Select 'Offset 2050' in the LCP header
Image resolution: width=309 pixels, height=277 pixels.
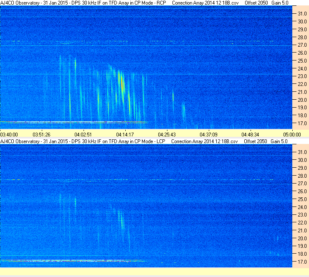tap(256, 141)
